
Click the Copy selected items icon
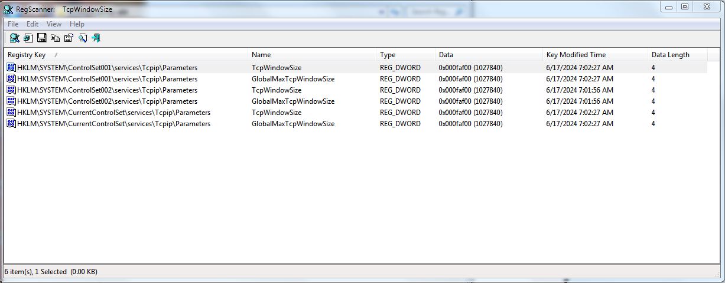tap(56, 38)
